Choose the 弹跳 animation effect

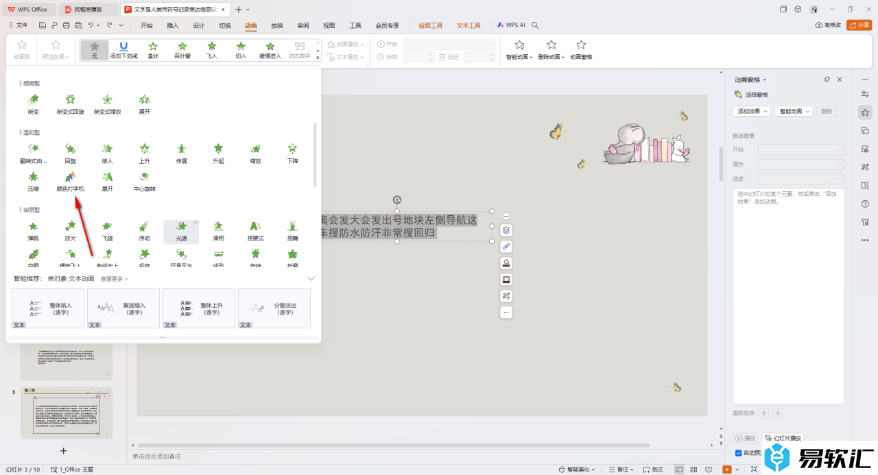33,231
